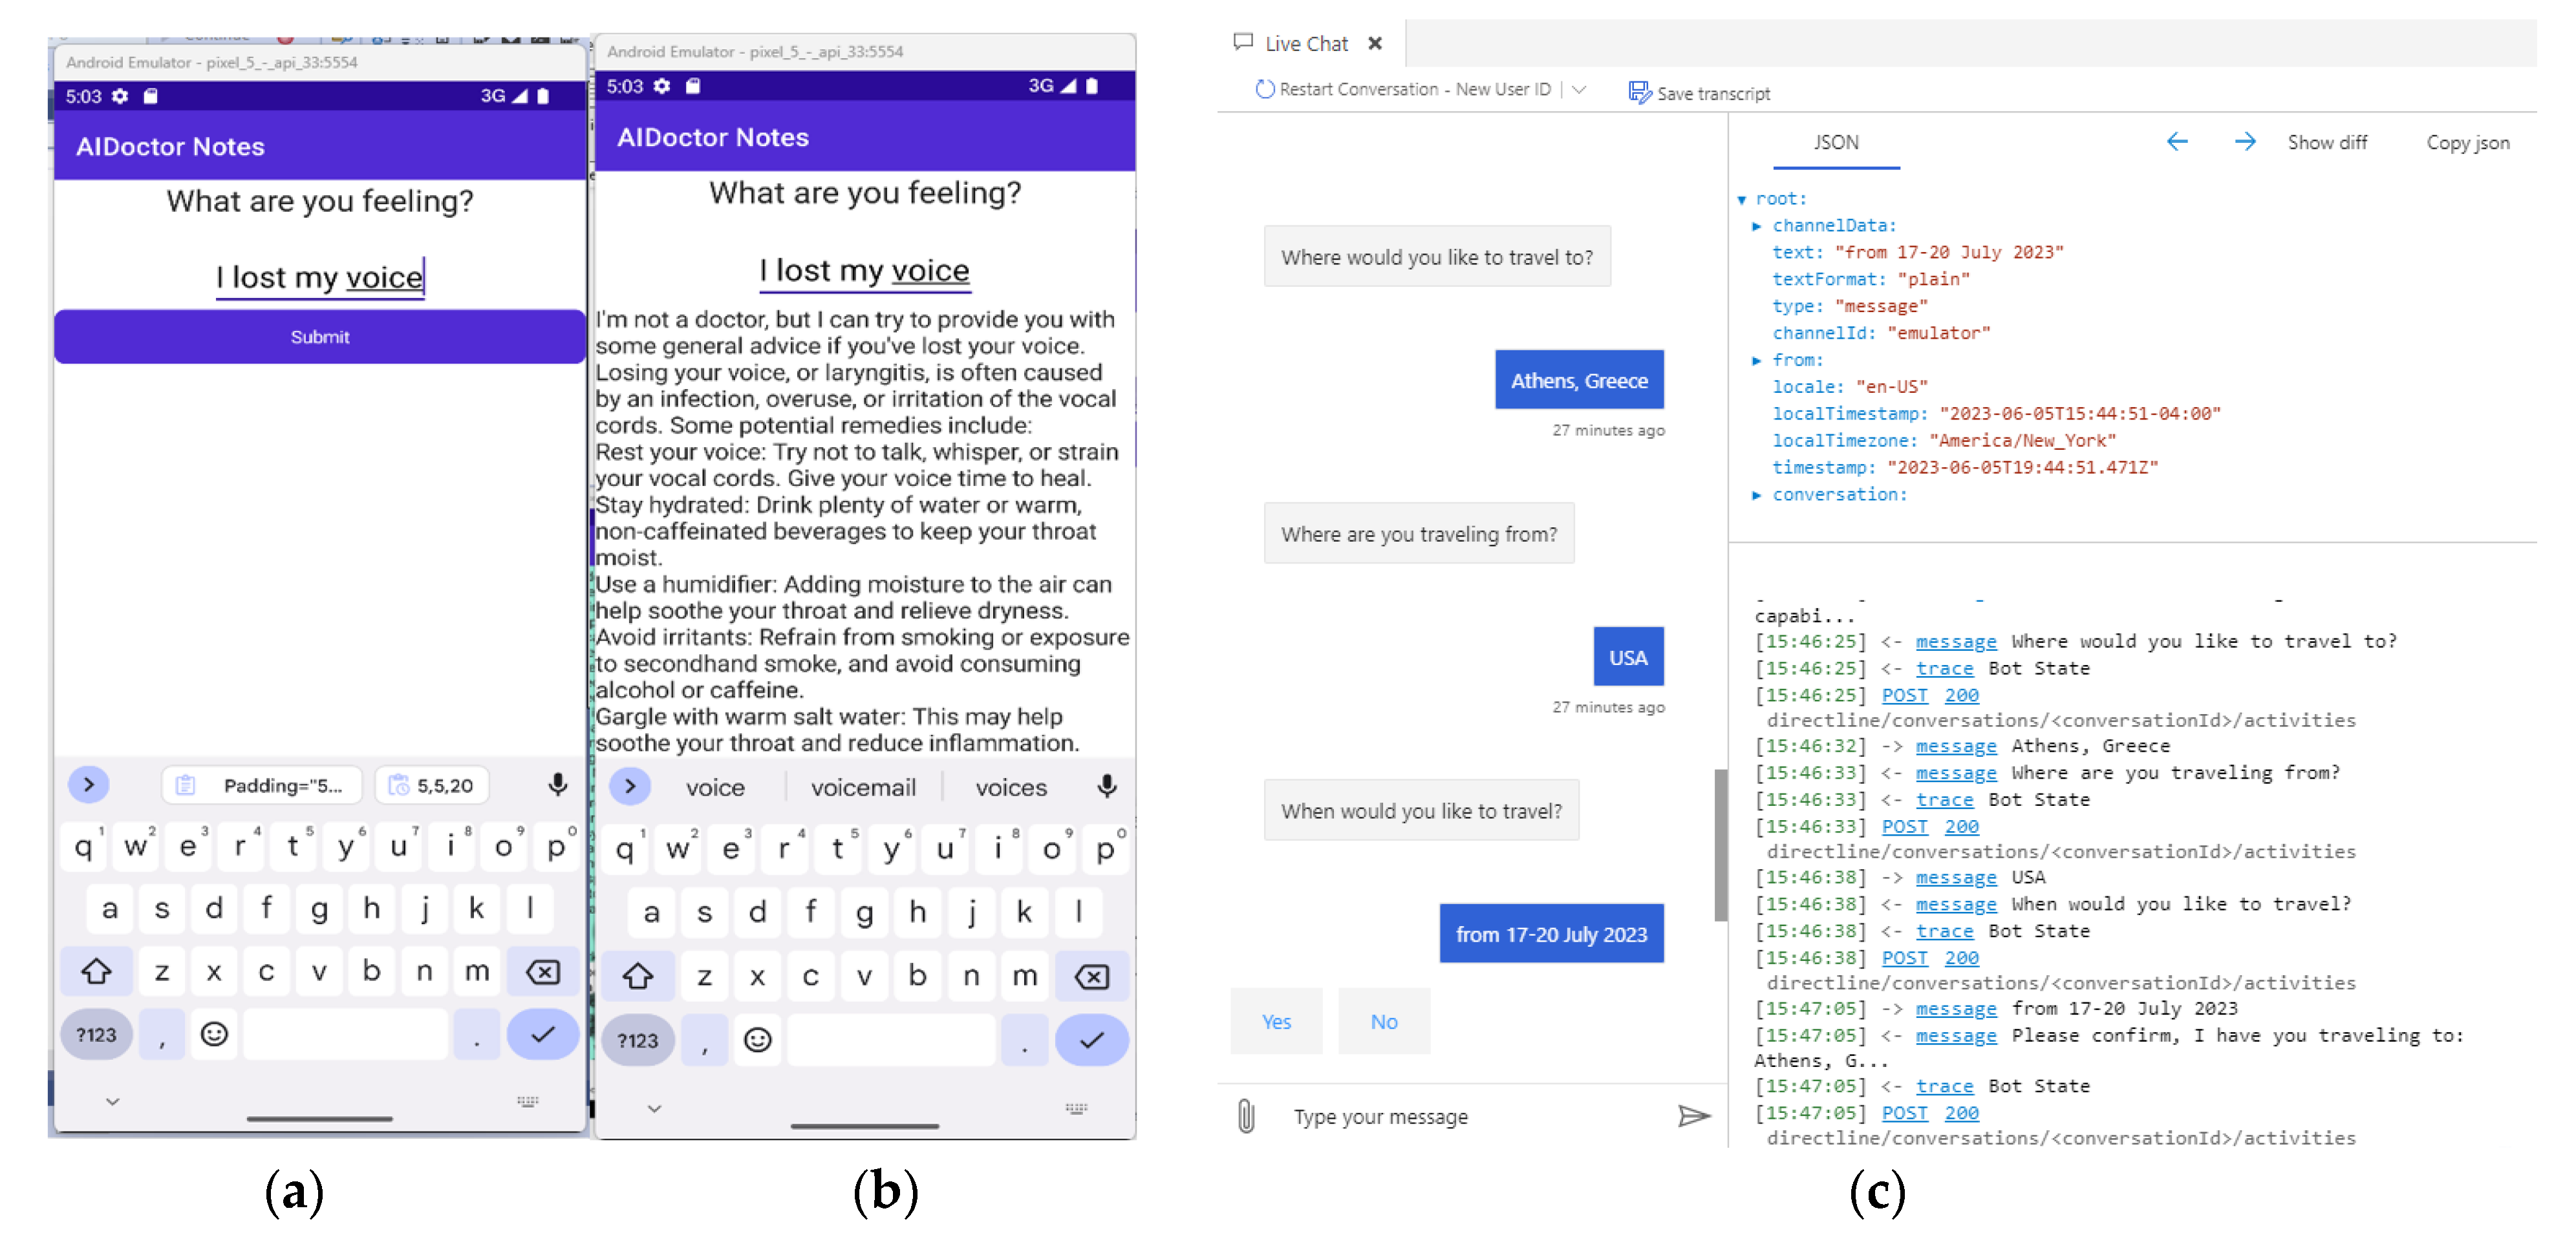This screenshot has width=2576, height=1235.
Task: Tap the emoji key on right keyboard
Action: (x=757, y=1040)
